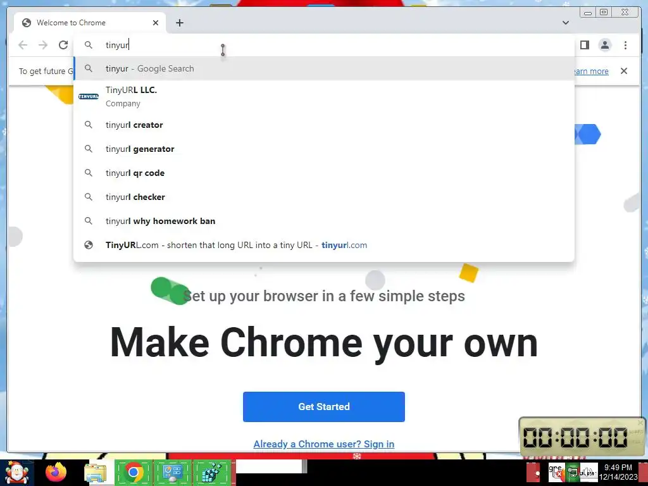The width and height of the screenshot is (648, 486).
Task: Click 'Already a Chrome user? Sign in'
Action: tap(323, 444)
